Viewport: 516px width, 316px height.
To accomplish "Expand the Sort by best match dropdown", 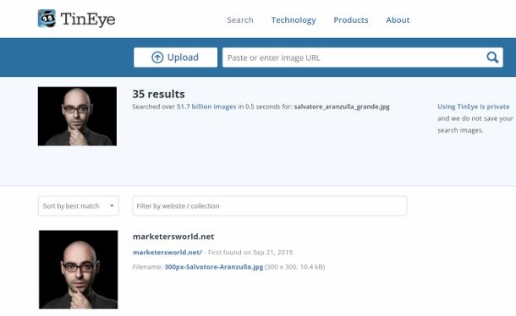I will click(x=79, y=206).
